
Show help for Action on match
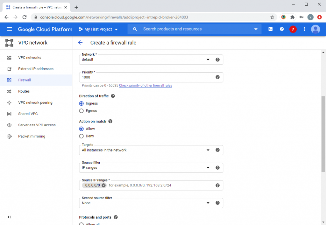(110, 121)
